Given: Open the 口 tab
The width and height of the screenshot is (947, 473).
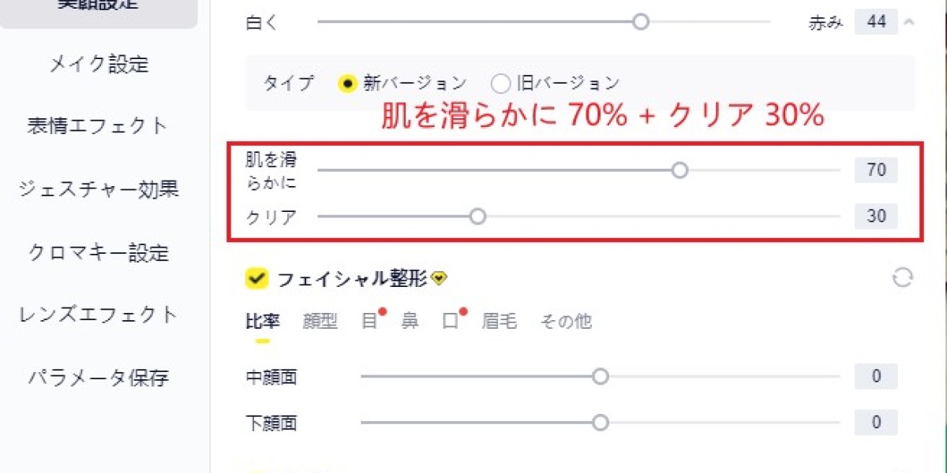Looking at the screenshot, I should click(451, 321).
